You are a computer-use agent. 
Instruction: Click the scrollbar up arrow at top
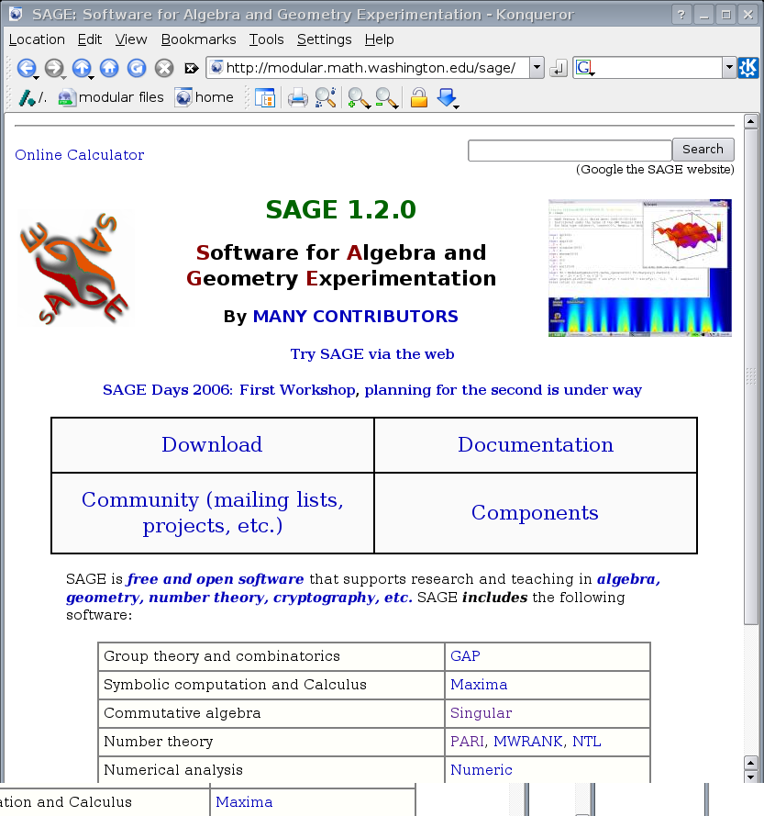pyautogui.click(x=750, y=121)
